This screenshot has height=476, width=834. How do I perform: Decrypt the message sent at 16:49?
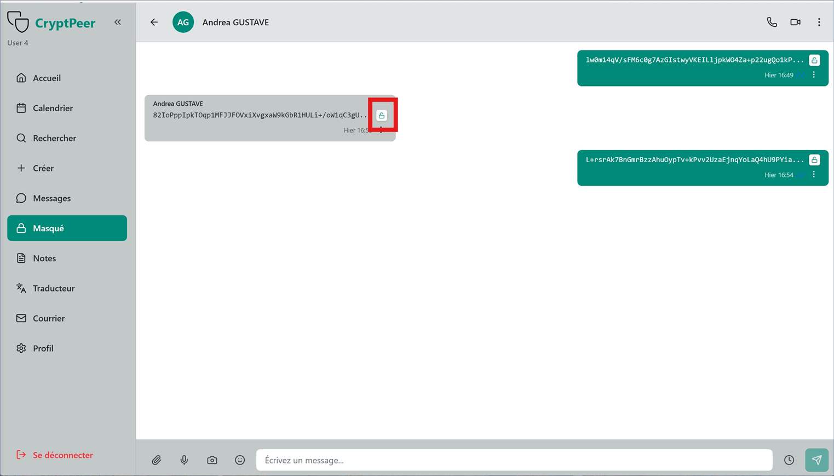814,60
